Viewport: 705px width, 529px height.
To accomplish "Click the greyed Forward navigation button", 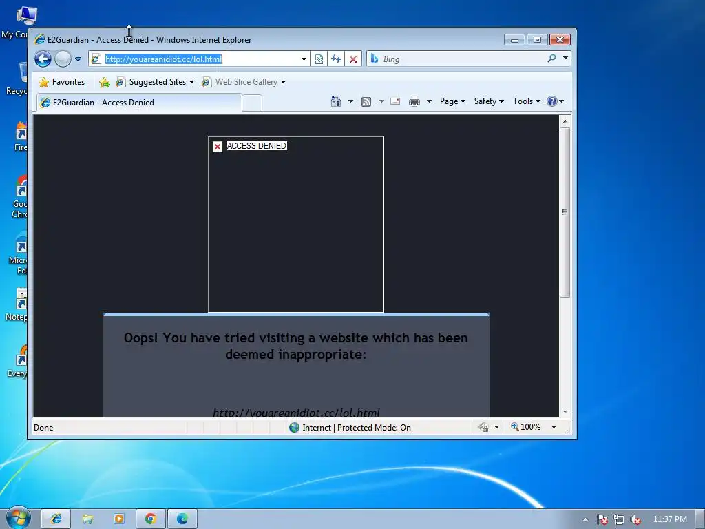I will point(63,59).
